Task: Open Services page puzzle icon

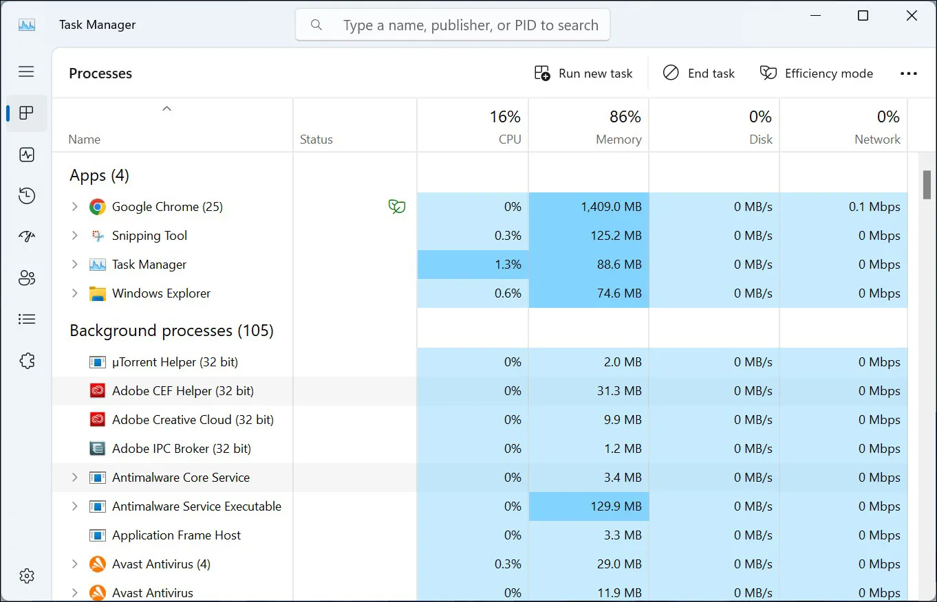Action: tap(27, 361)
